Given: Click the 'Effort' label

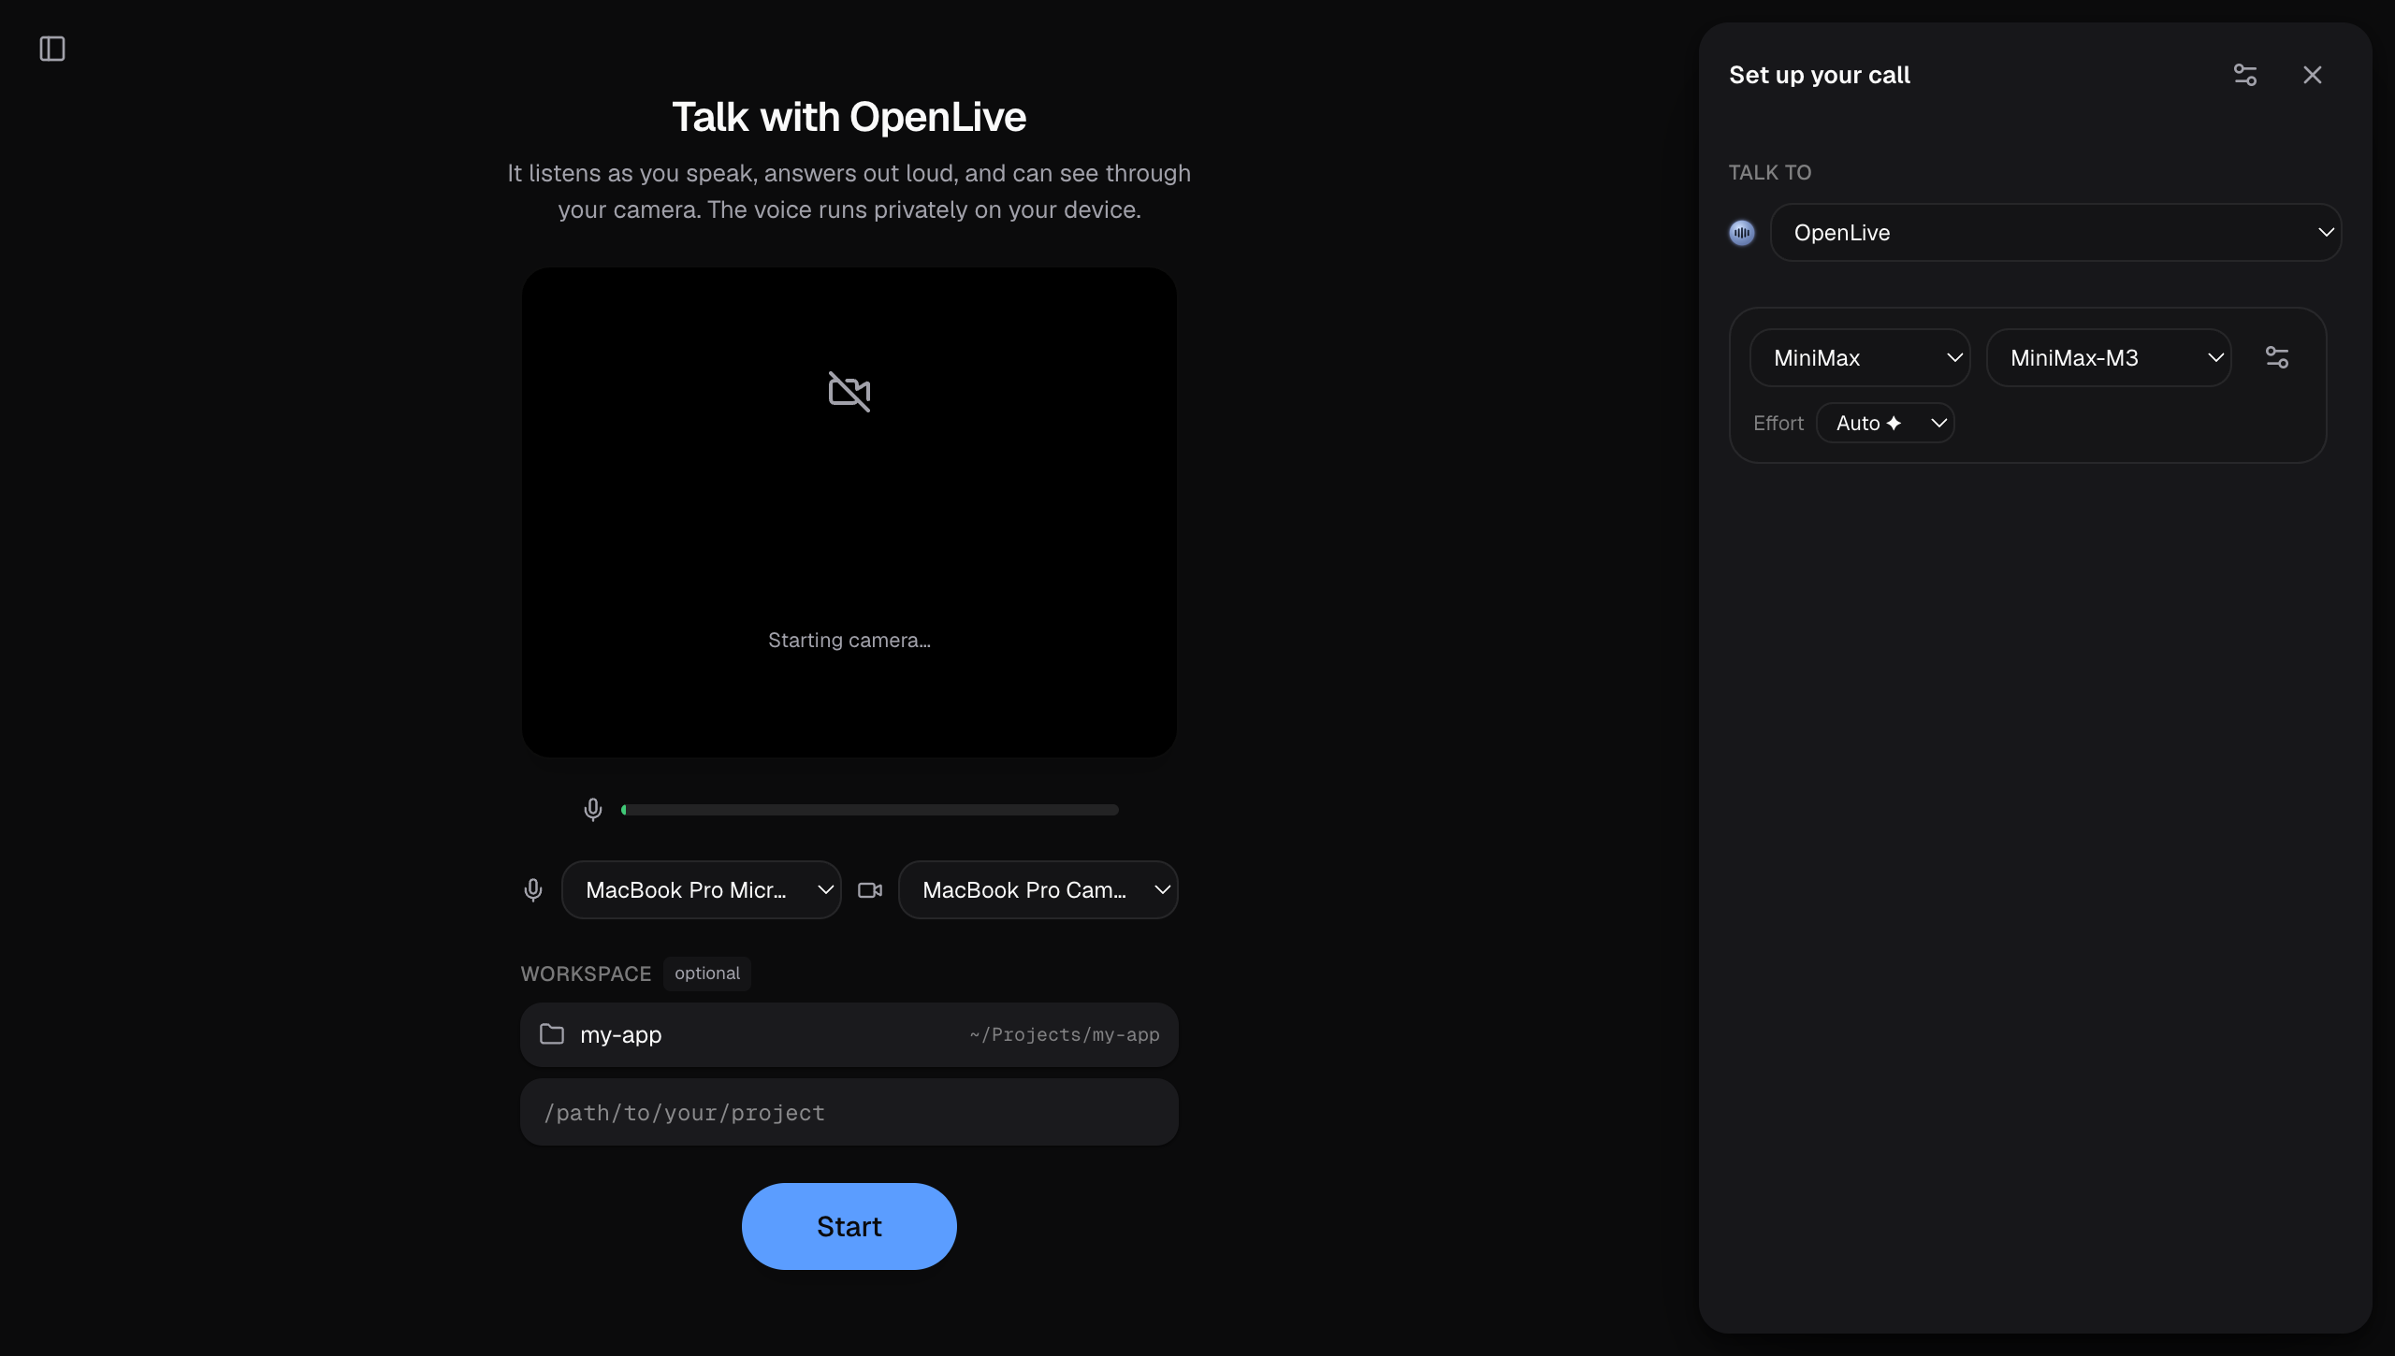Looking at the screenshot, I should (x=1778, y=424).
